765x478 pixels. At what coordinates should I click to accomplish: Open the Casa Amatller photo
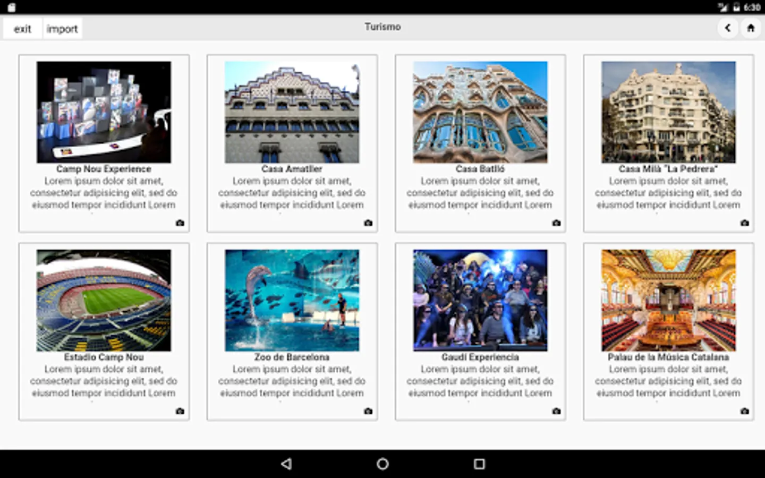point(292,112)
